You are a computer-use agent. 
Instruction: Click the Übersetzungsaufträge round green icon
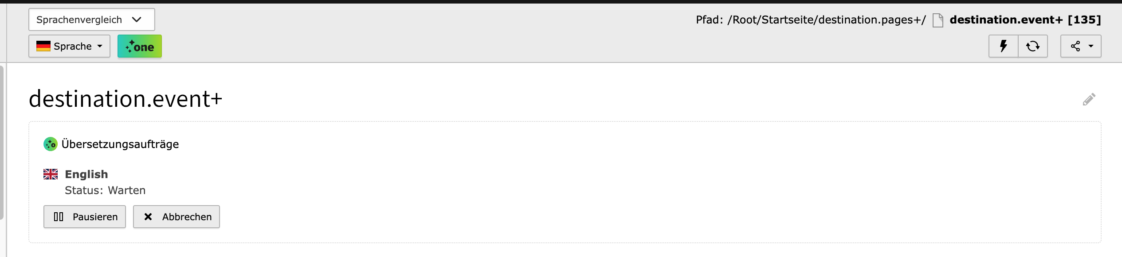51,144
